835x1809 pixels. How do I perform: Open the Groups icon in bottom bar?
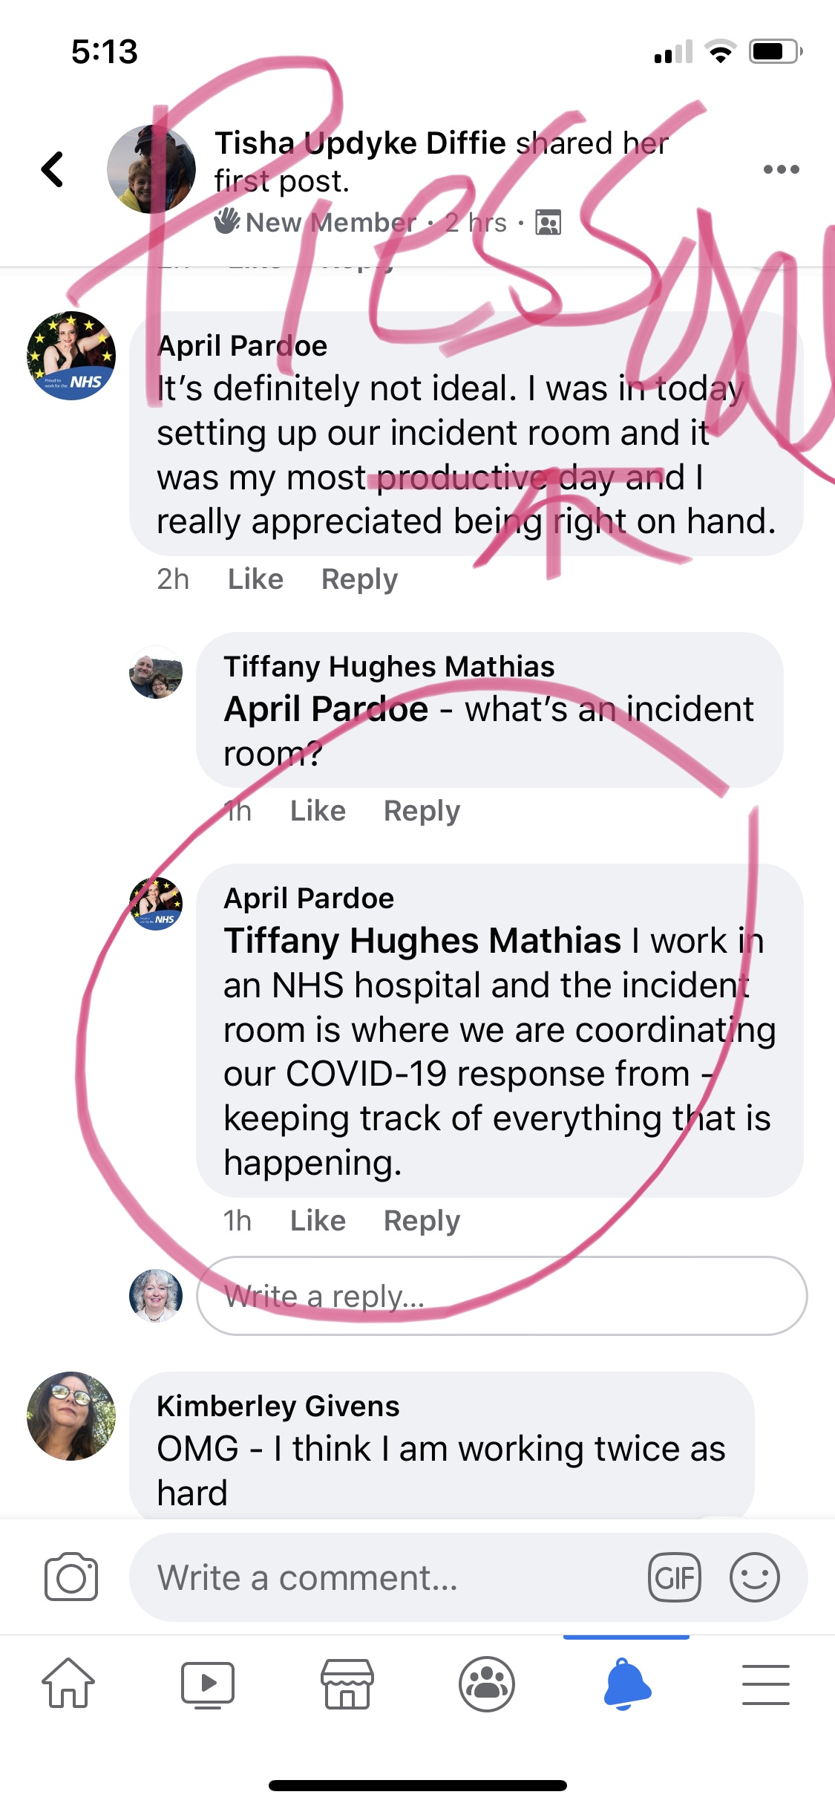(x=487, y=1683)
